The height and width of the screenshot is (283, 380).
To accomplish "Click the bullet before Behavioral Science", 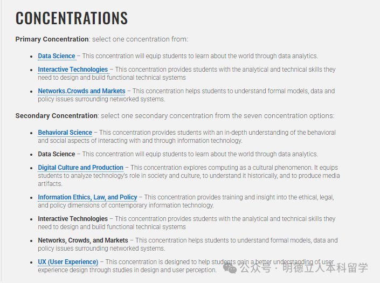I will 32,133.
